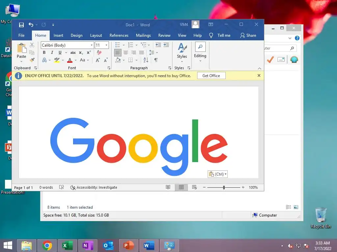Open the font size dropdown
This screenshot has width=337, height=252.
tap(106, 45)
